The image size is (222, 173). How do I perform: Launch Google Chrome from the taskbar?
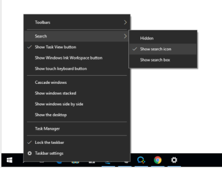(158, 160)
